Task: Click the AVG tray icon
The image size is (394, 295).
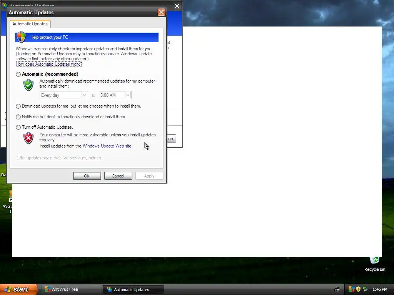Action: point(351,289)
